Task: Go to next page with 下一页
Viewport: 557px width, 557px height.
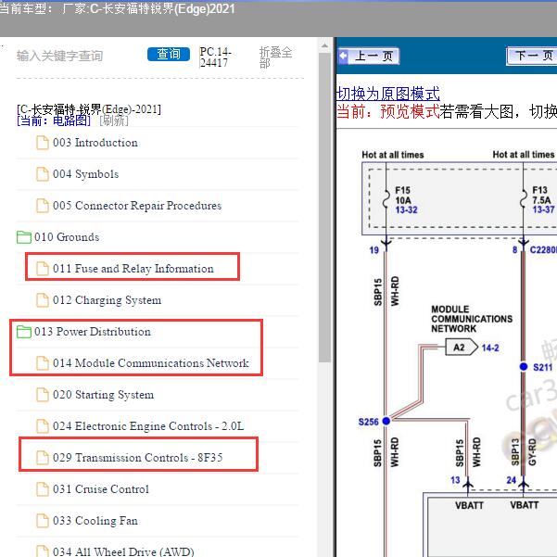Action: pyautogui.click(x=532, y=56)
